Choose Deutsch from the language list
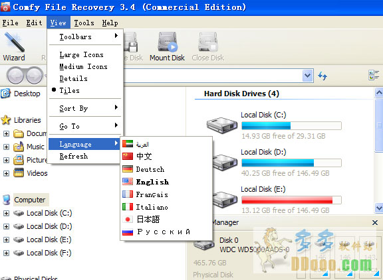 pos(150,169)
